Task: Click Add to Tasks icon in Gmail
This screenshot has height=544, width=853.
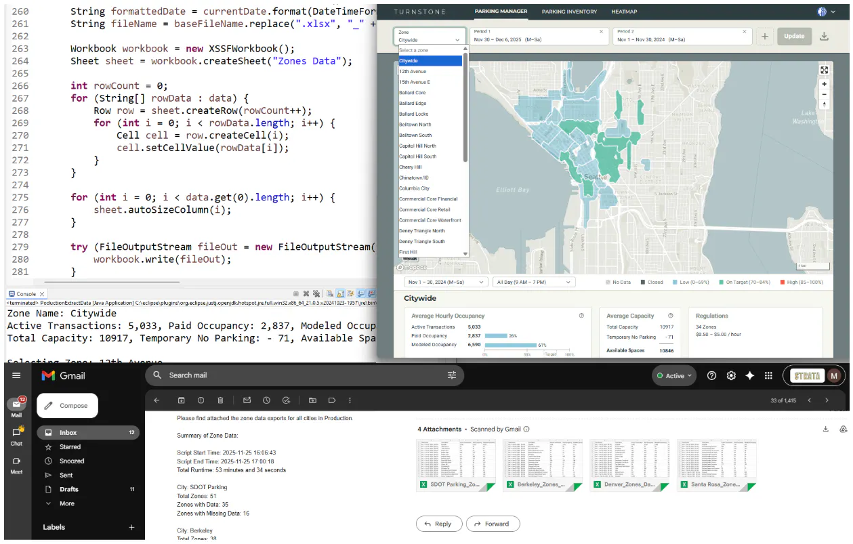Action: 286,400
